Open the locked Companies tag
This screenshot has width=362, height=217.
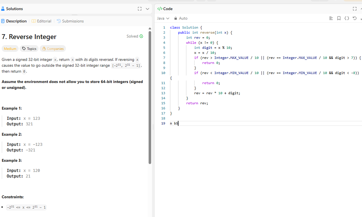click(53, 49)
